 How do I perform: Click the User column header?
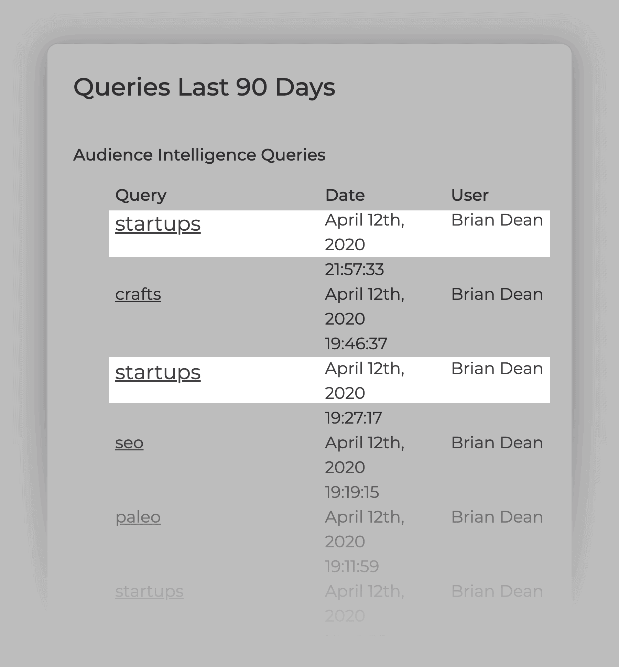[470, 195]
